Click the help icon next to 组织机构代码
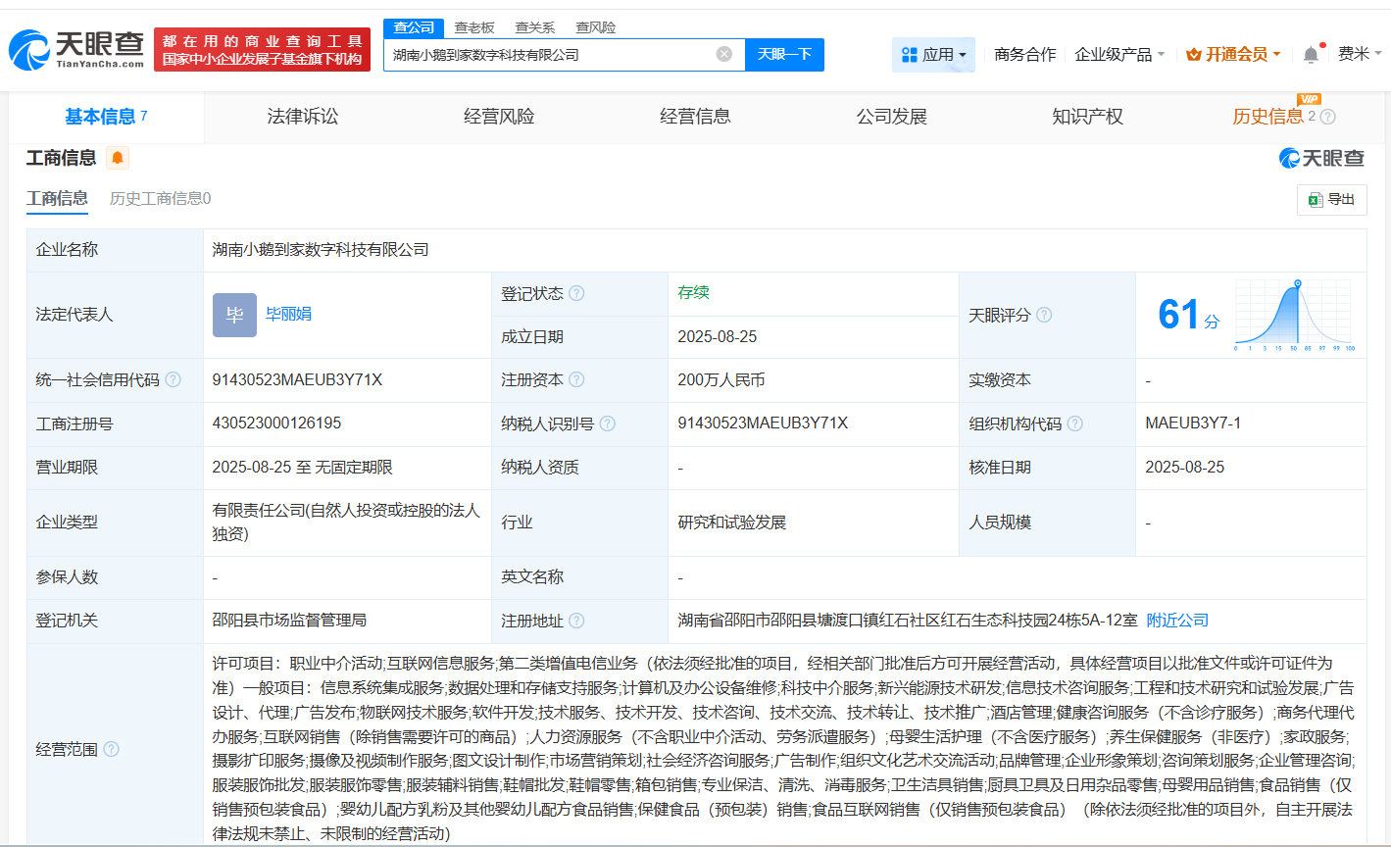 [x=1075, y=423]
